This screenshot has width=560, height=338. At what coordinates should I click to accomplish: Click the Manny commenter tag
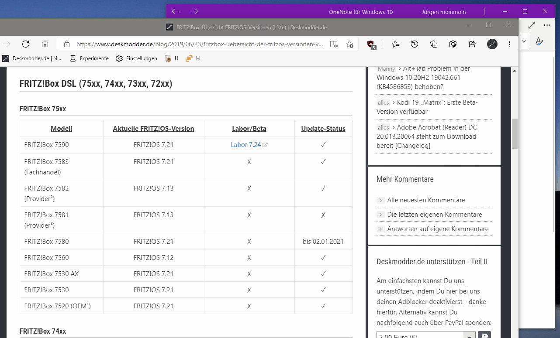pyautogui.click(x=386, y=69)
